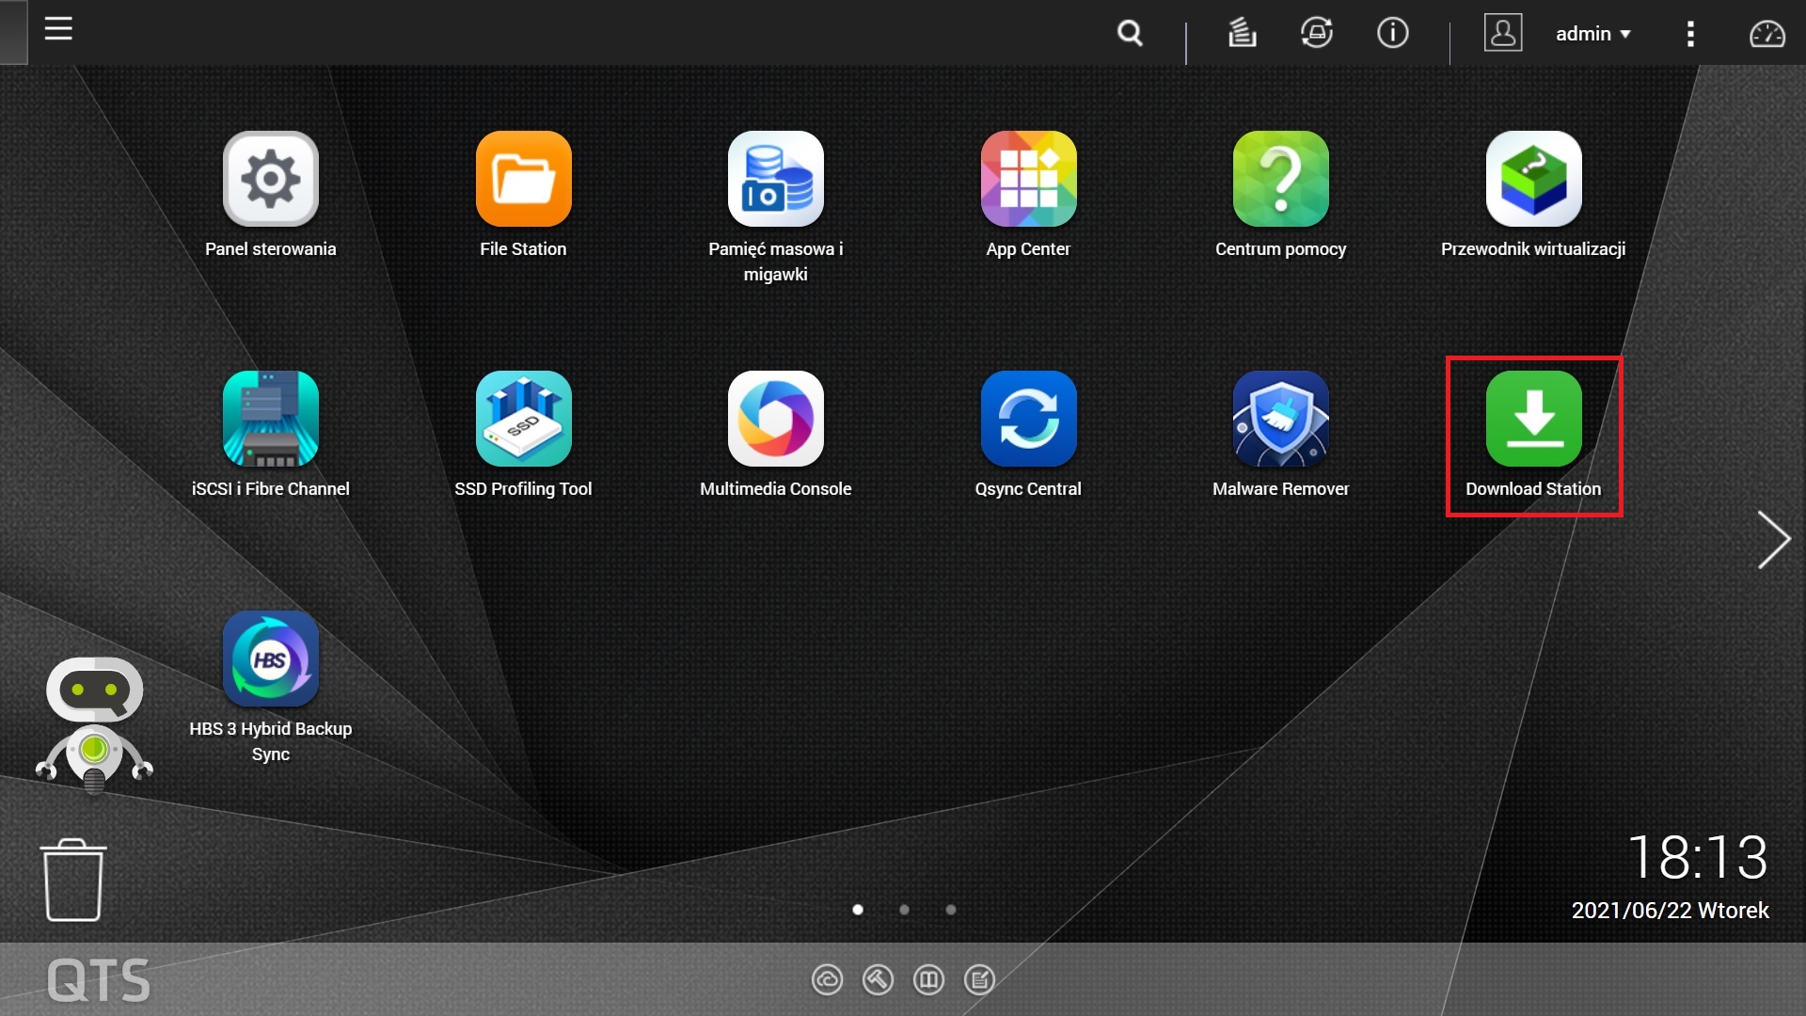
Task: Click the user profile avatar icon
Action: tap(1503, 33)
